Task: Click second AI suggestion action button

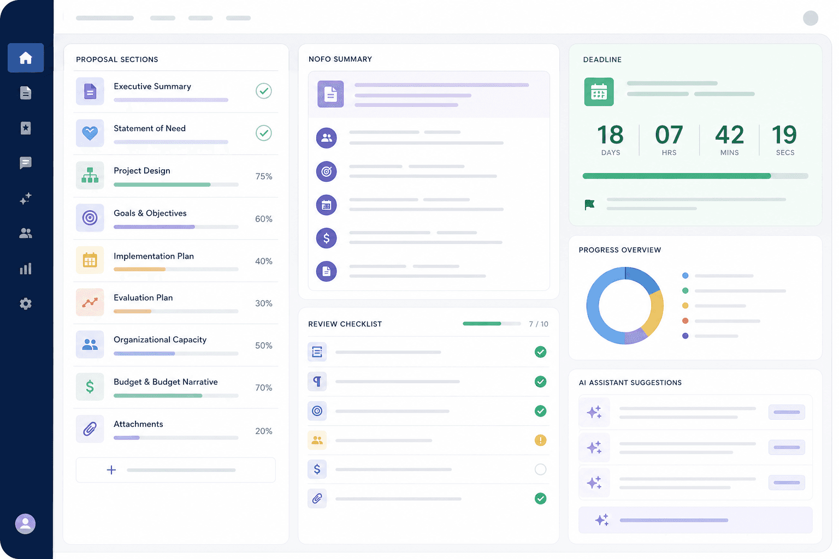Action: tap(787, 448)
